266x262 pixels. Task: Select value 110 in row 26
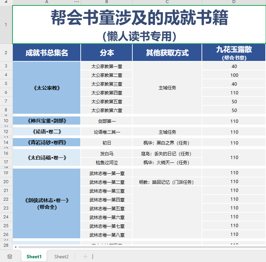234,234
